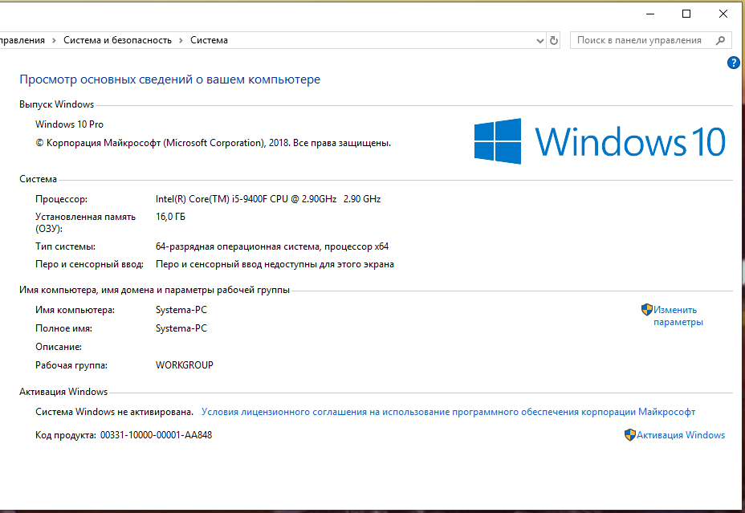Select the WORKGROUP value

click(x=185, y=365)
